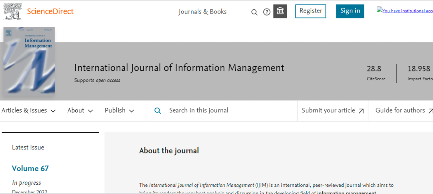Viewport: 433px width, 194px height.
Task: Expand the Articles & Issues dropdown
Action: [28, 111]
